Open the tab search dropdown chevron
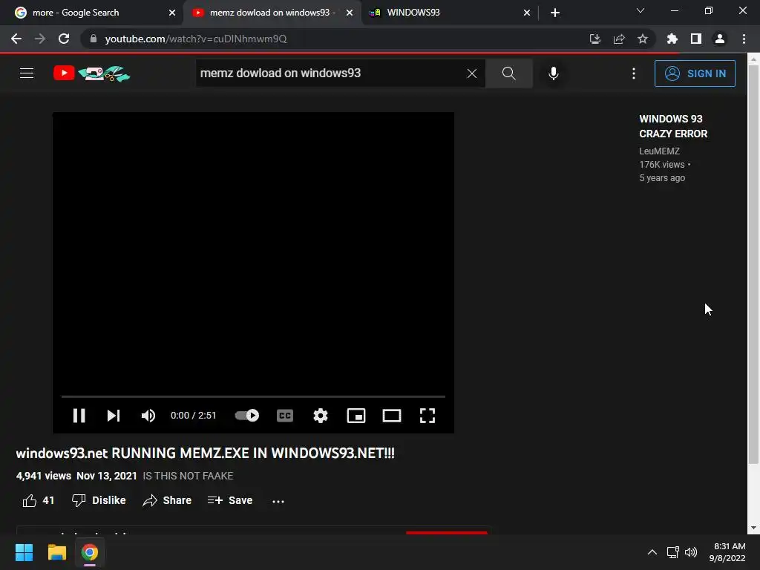 coord(641,10)
